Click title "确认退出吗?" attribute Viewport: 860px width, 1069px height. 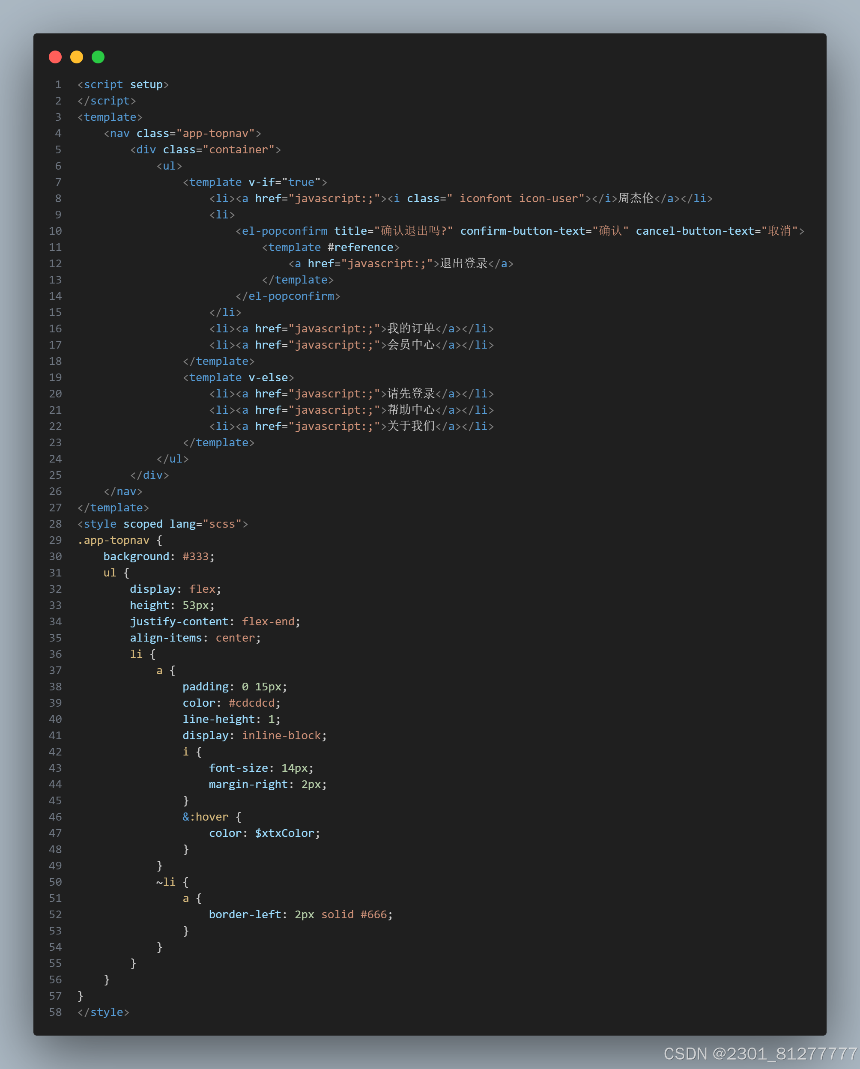[393, 231]
